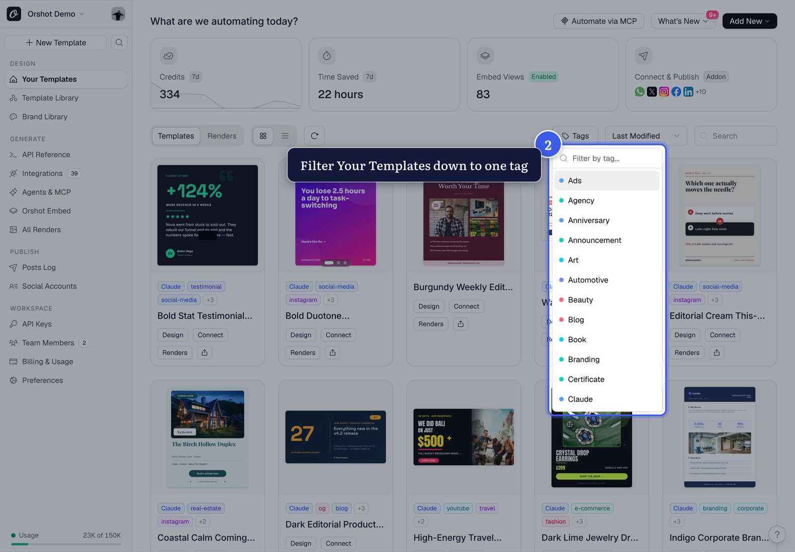Select the Anniversary tag filter
Screen dimensions: 795x552
click(x=607, y=221)
